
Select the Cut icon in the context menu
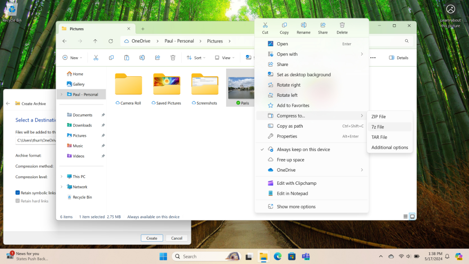(x=265, y=27)
